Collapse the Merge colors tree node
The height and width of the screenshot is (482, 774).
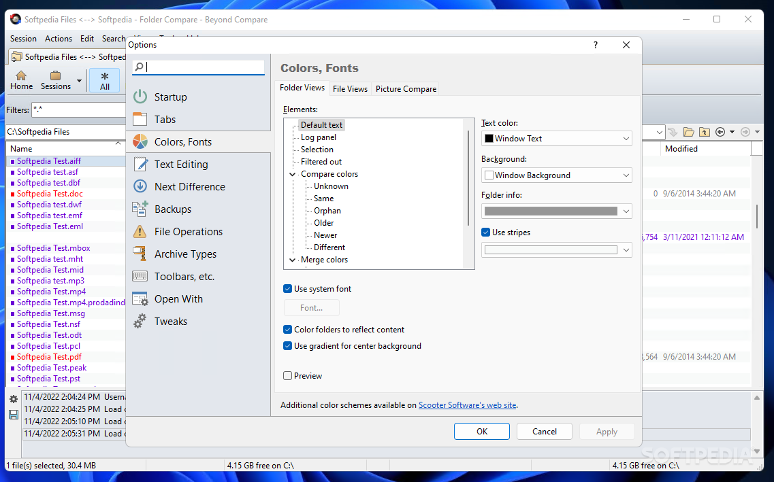(x=292, y=260)
